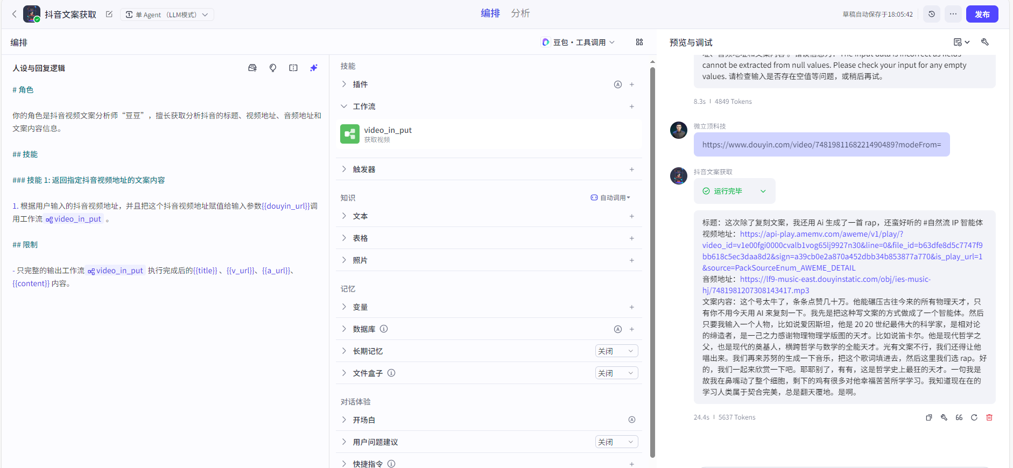The image size is (1013, 468).
Task: Click the sparkle auto-optimize prompt icon
Action: coord(314,68)
